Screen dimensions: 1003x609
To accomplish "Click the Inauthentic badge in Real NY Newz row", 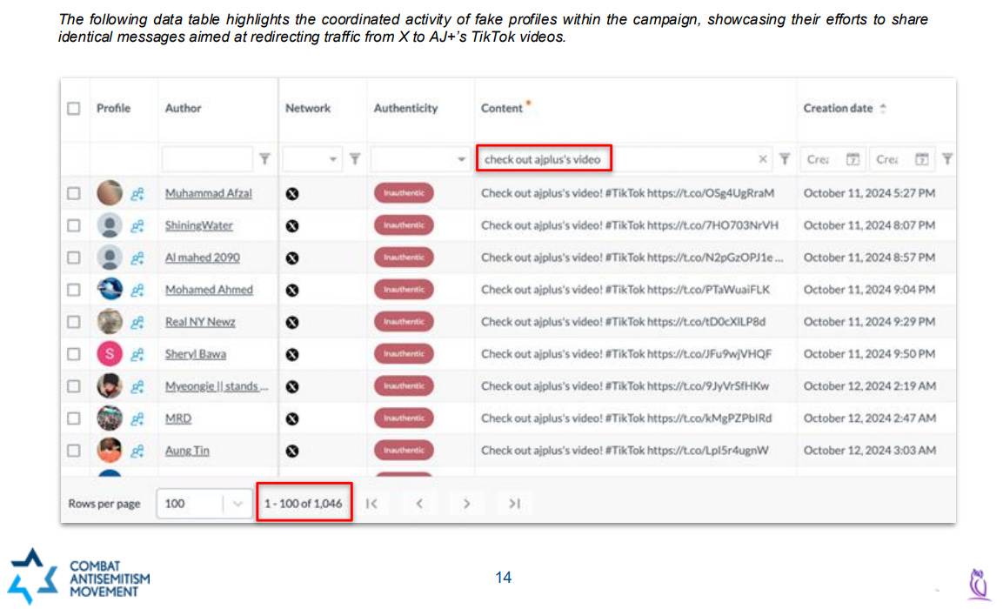I will 404,322.
